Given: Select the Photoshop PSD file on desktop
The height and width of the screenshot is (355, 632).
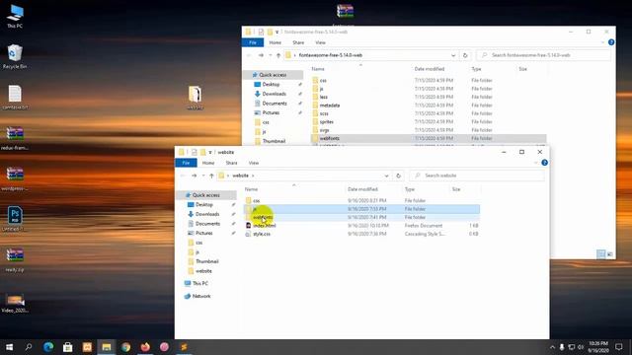Looking at the screenshot, I should pos(15,219).
